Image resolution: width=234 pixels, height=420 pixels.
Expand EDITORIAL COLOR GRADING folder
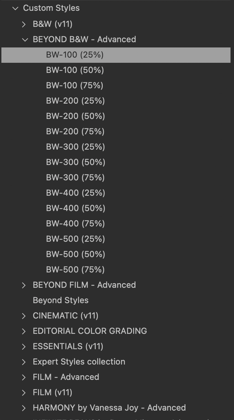[24, 331]
